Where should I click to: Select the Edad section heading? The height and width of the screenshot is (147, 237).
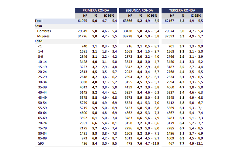pyautogui.click(x=39, y=41)
